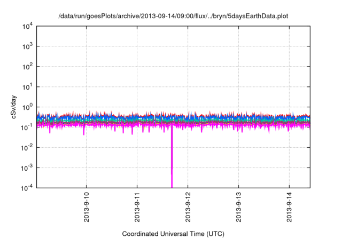Click the y-axis tick label 10^3
The height and width of the screenshot is (239, 342).
[27, 46]
